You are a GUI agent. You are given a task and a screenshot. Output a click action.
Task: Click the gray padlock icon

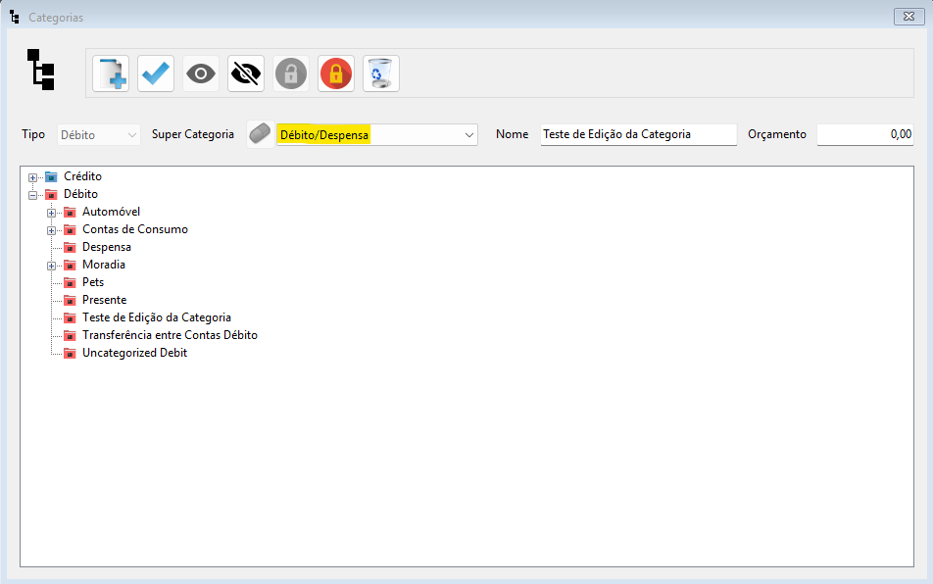[x=291, y=73]
